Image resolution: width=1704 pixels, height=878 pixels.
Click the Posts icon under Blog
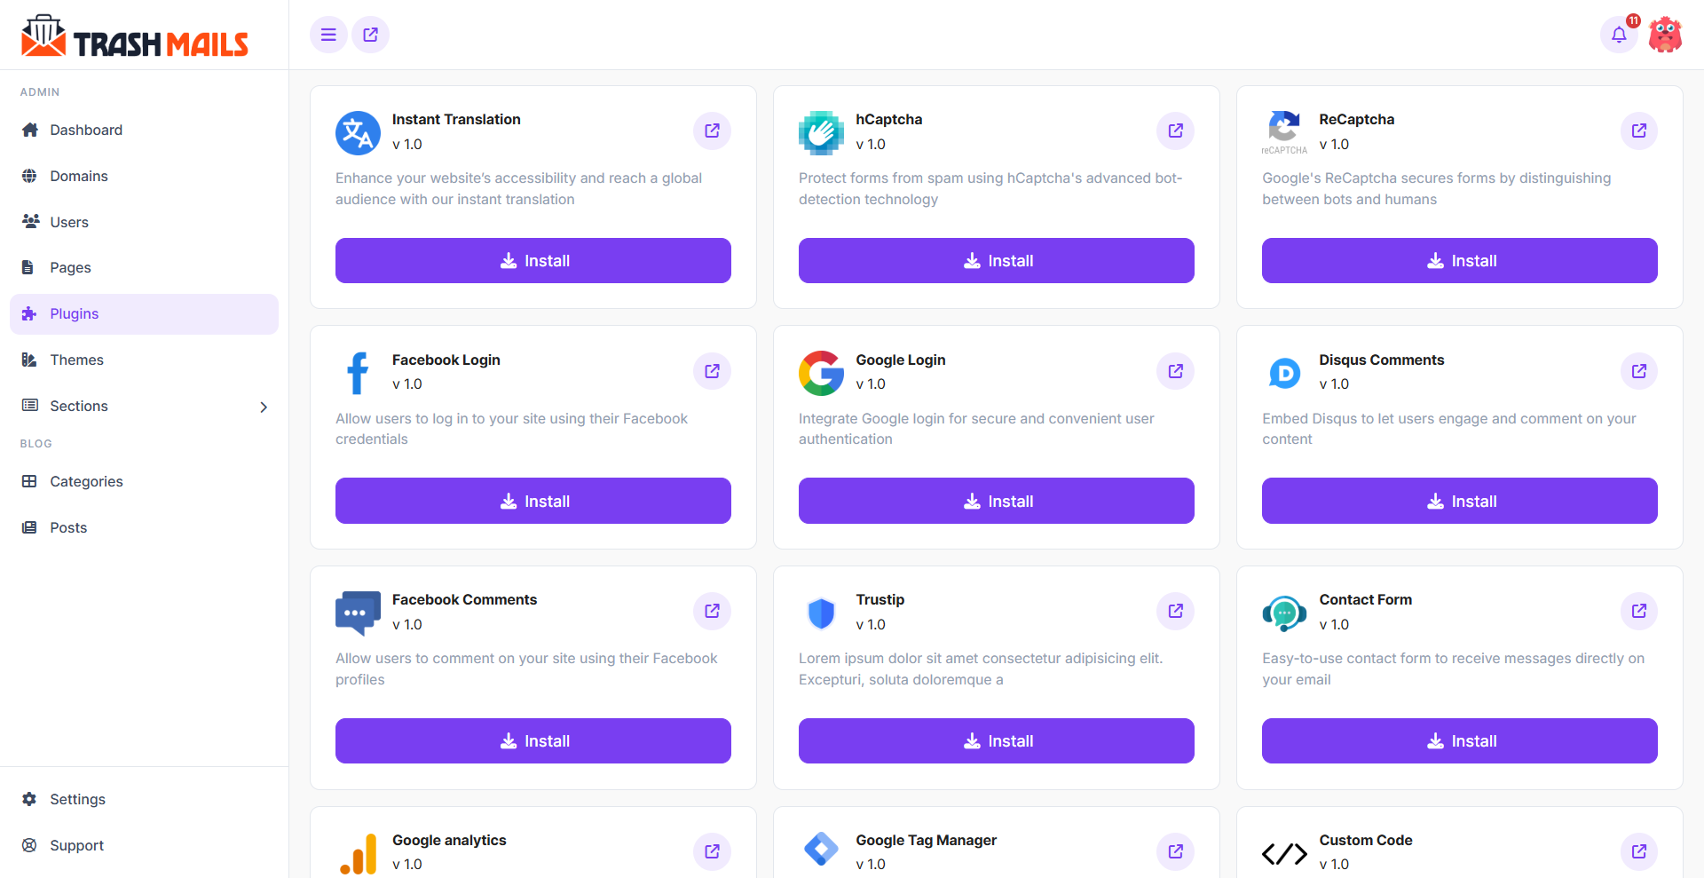pyautogui.click(x=30, y=527)
